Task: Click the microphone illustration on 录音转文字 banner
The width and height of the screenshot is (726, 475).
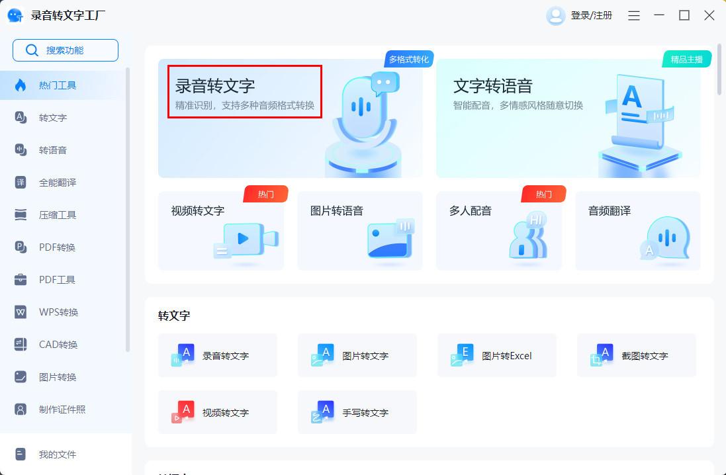Action: [x=363, y=124]
